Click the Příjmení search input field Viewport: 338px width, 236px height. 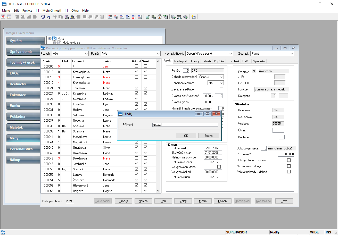point(185,125)
